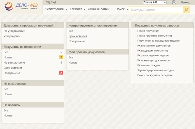The width and height of the screenshot is (195, 129).
Task: Open На утверждении documents list
Action: [14, 31]
